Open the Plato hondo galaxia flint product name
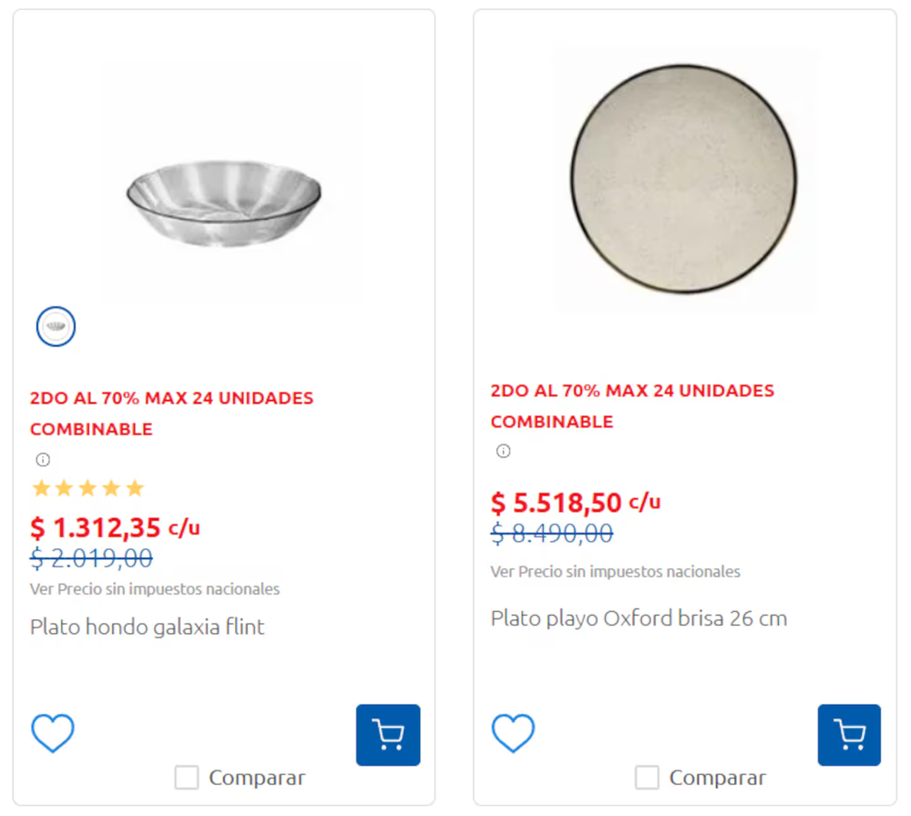The width and height of the screenshot is (911, 816). tap(147, 627)
